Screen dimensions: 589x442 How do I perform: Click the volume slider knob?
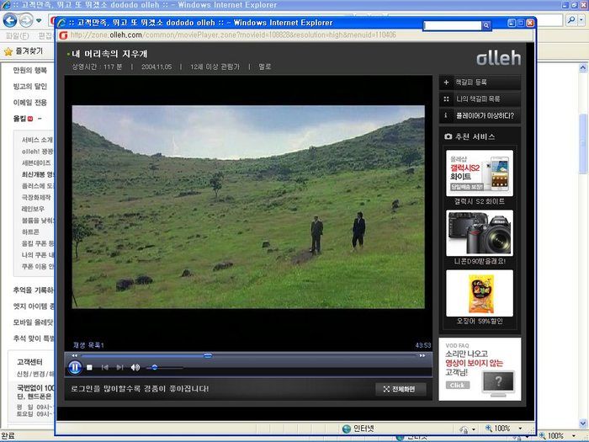154,368
